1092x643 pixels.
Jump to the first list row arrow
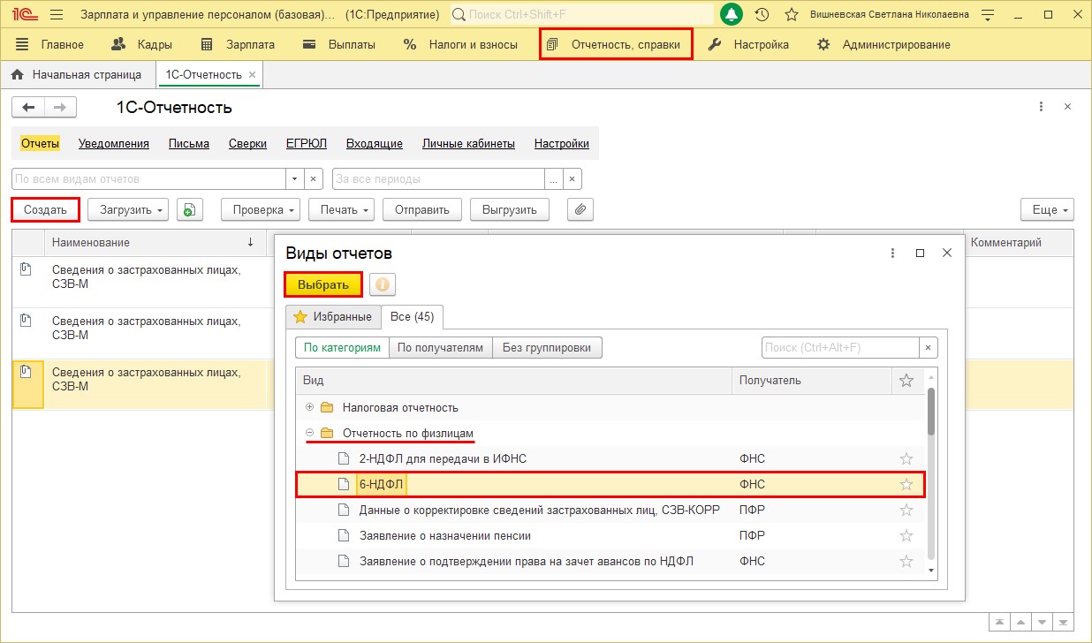tap(997, 620)
